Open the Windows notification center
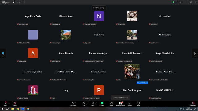The height and width of the screenshot is (111, 198). point(195,109)
